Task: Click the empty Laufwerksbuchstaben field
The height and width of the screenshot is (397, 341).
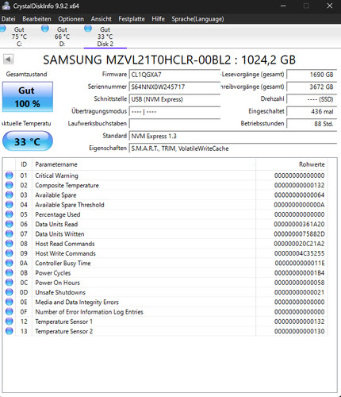Action: pyautogui.click(x=174, y=124)
